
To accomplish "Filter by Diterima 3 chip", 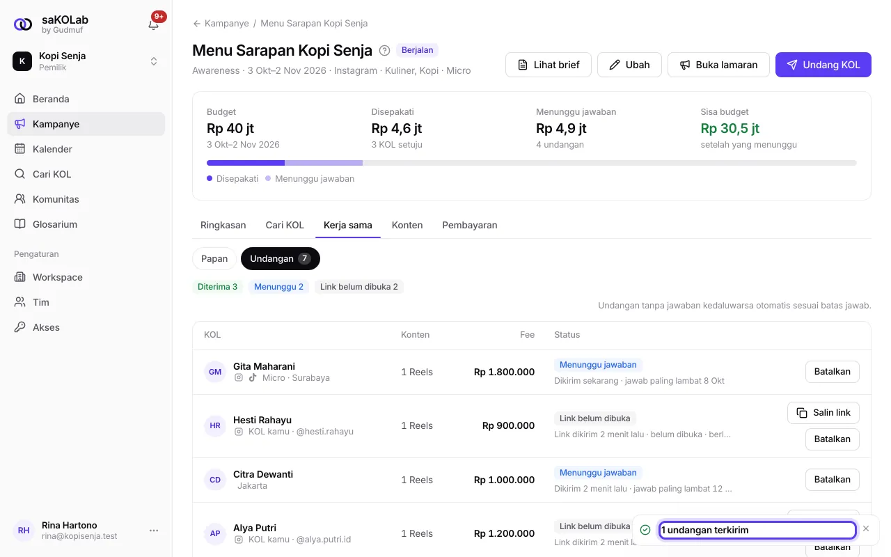I will 217,287.
